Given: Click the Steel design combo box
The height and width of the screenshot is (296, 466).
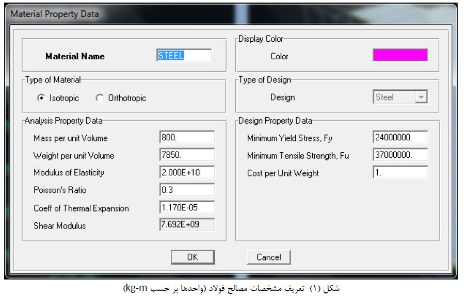Looking at the screenshot, I should click(x=400, y=97).
